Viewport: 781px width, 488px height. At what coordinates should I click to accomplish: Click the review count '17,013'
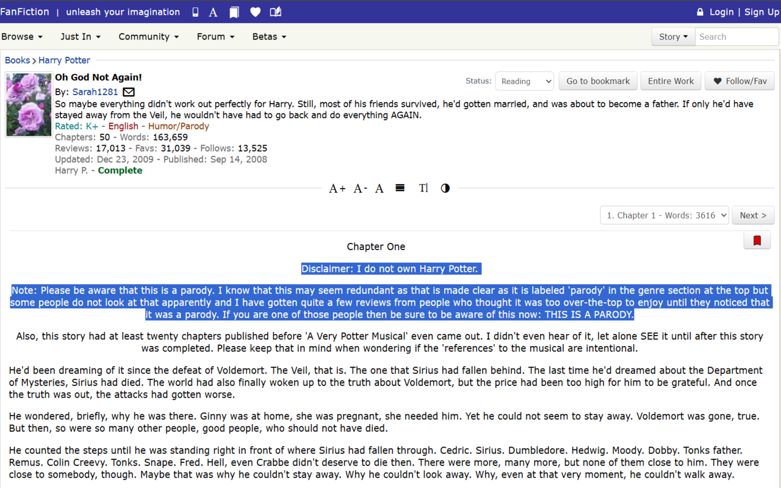[110, 148]
